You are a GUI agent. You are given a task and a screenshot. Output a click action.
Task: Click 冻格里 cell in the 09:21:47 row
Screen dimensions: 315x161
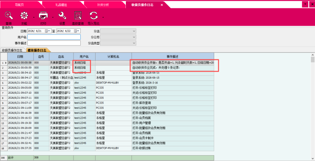pos(113,133)
